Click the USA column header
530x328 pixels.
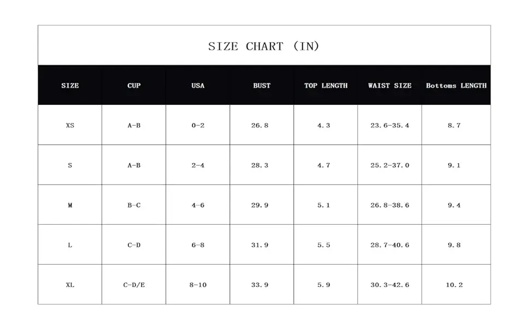coord(198,85)
